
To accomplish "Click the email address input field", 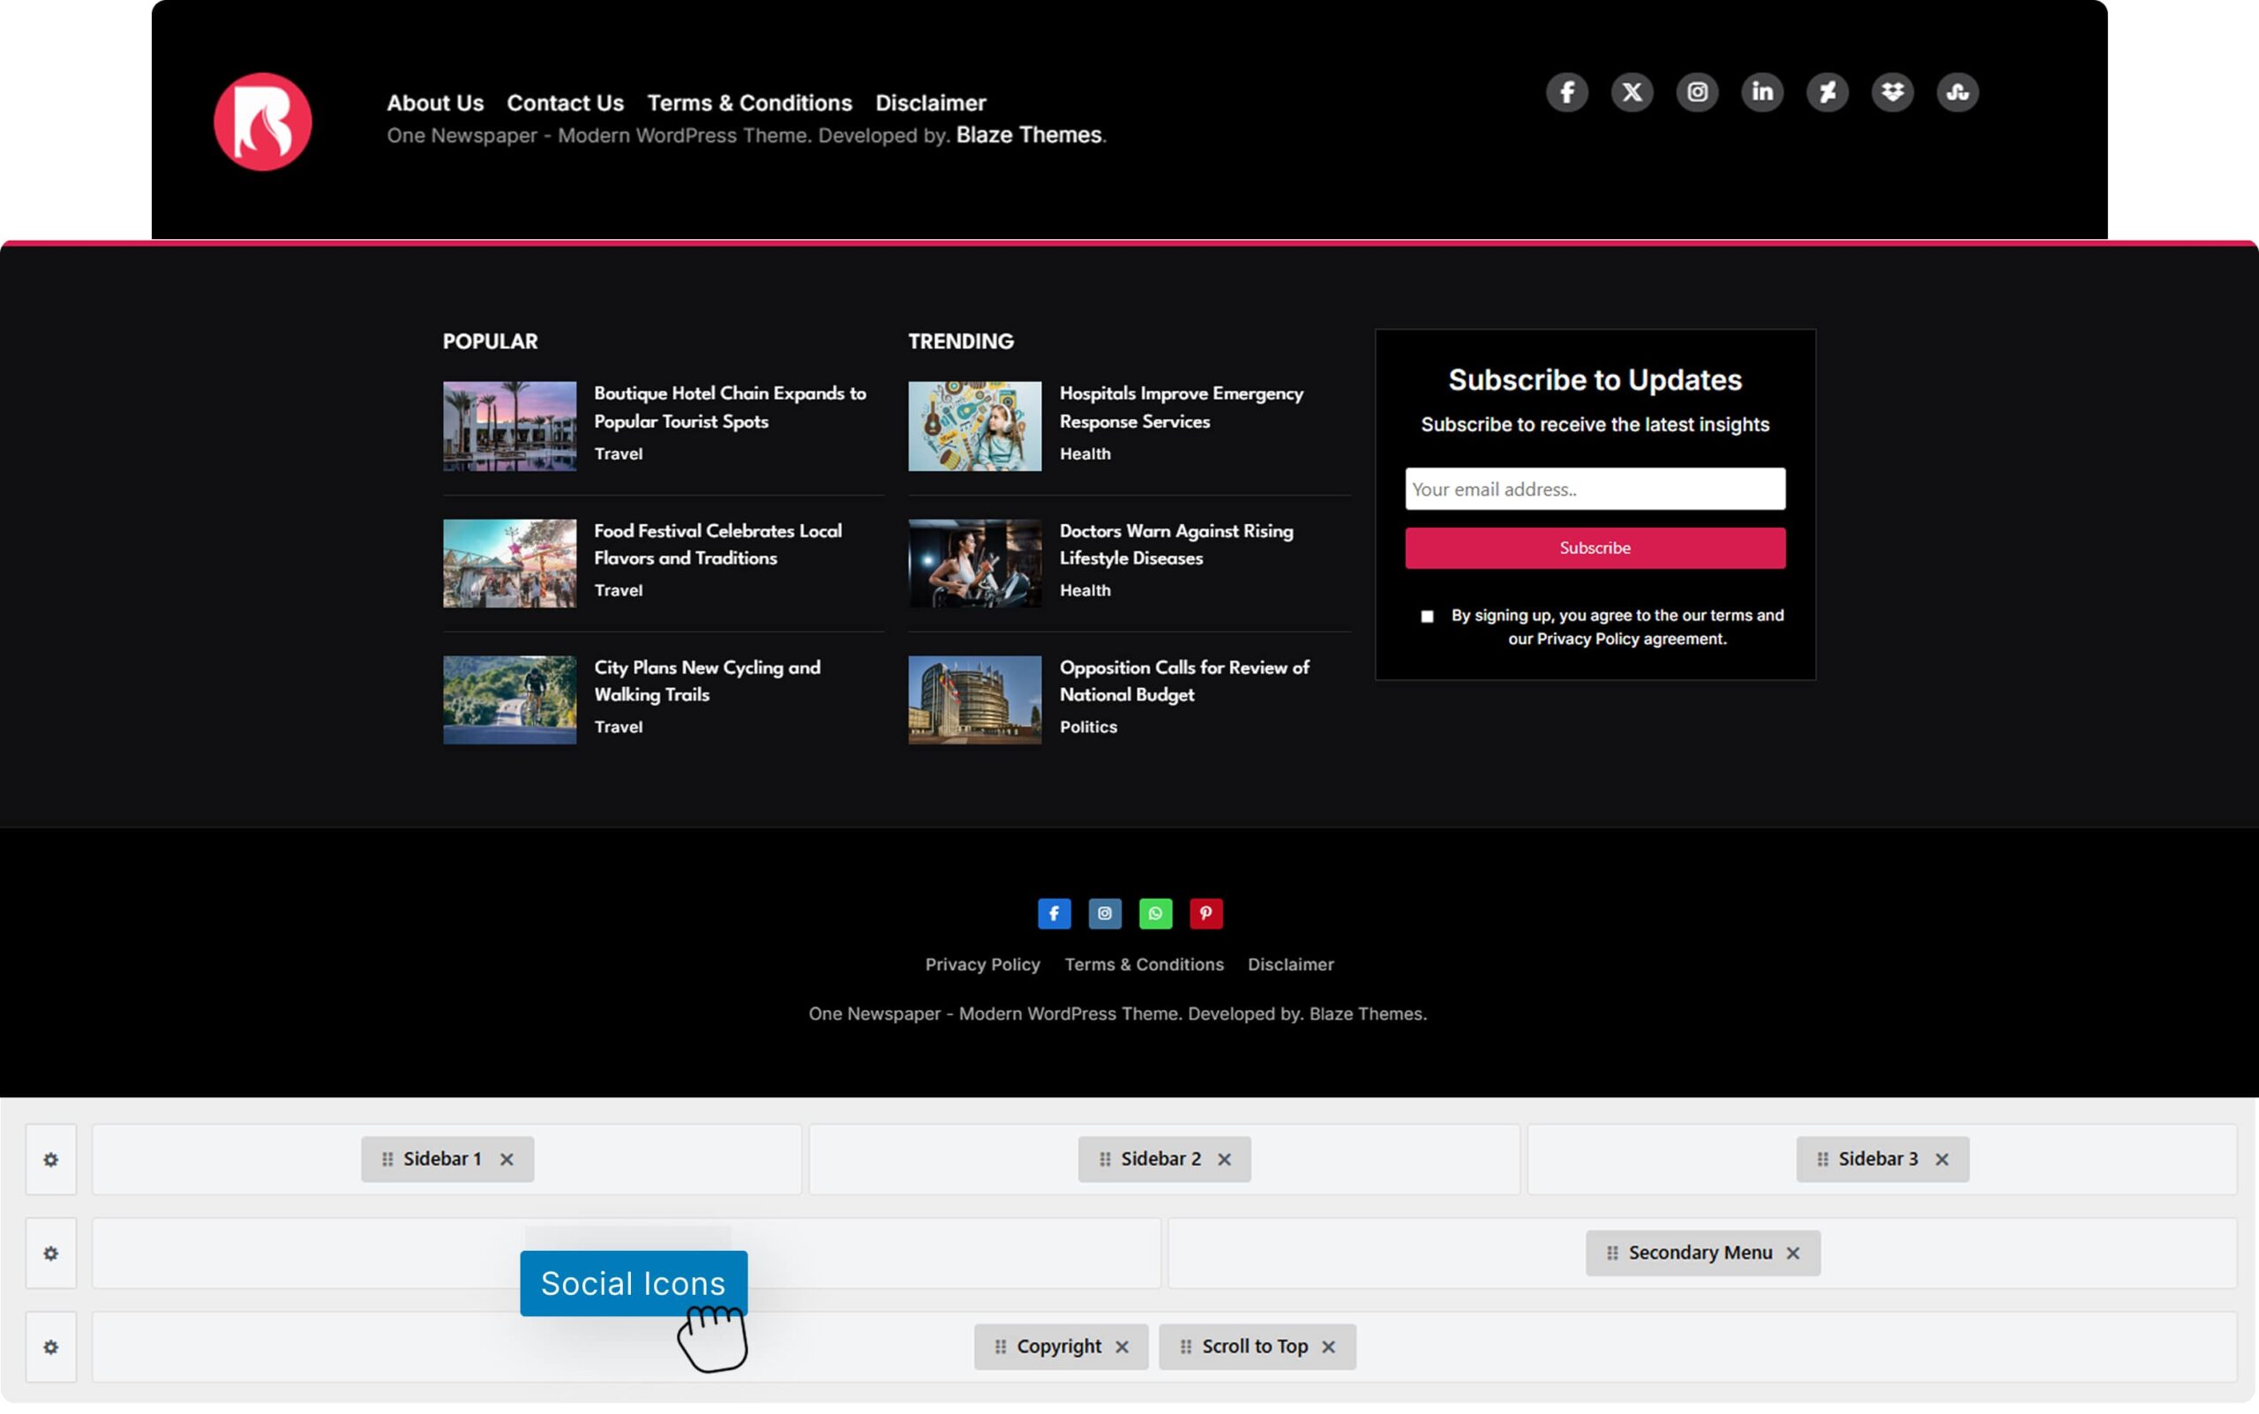I will coord(1594,489).
